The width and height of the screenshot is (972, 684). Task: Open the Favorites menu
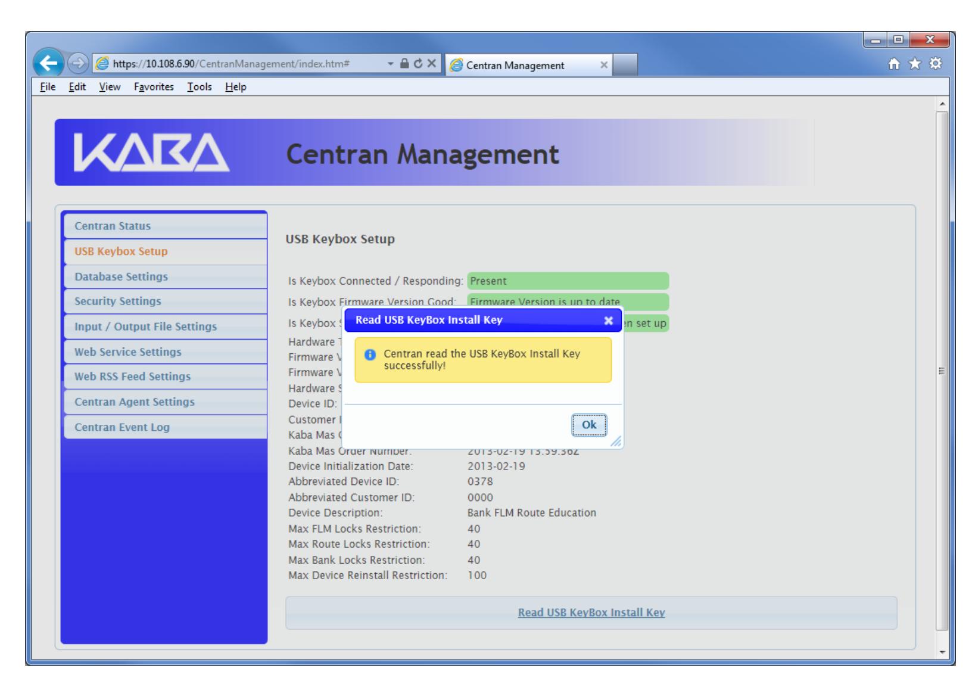[x=154, y=87]
